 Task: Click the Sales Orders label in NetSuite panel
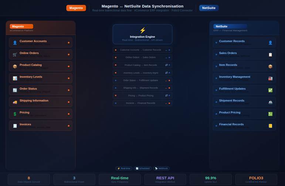(x=228, y=53)
